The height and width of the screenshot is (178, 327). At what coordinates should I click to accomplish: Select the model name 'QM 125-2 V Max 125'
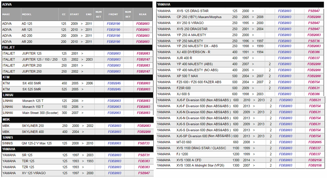coord(37,143)
